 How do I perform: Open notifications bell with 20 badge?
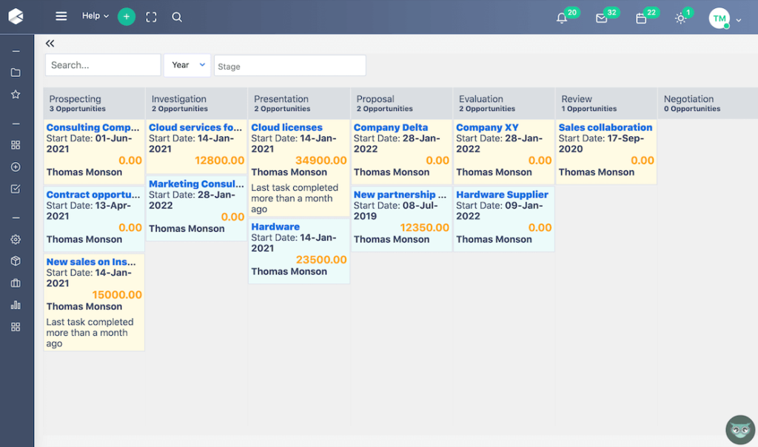coord(563,19)
